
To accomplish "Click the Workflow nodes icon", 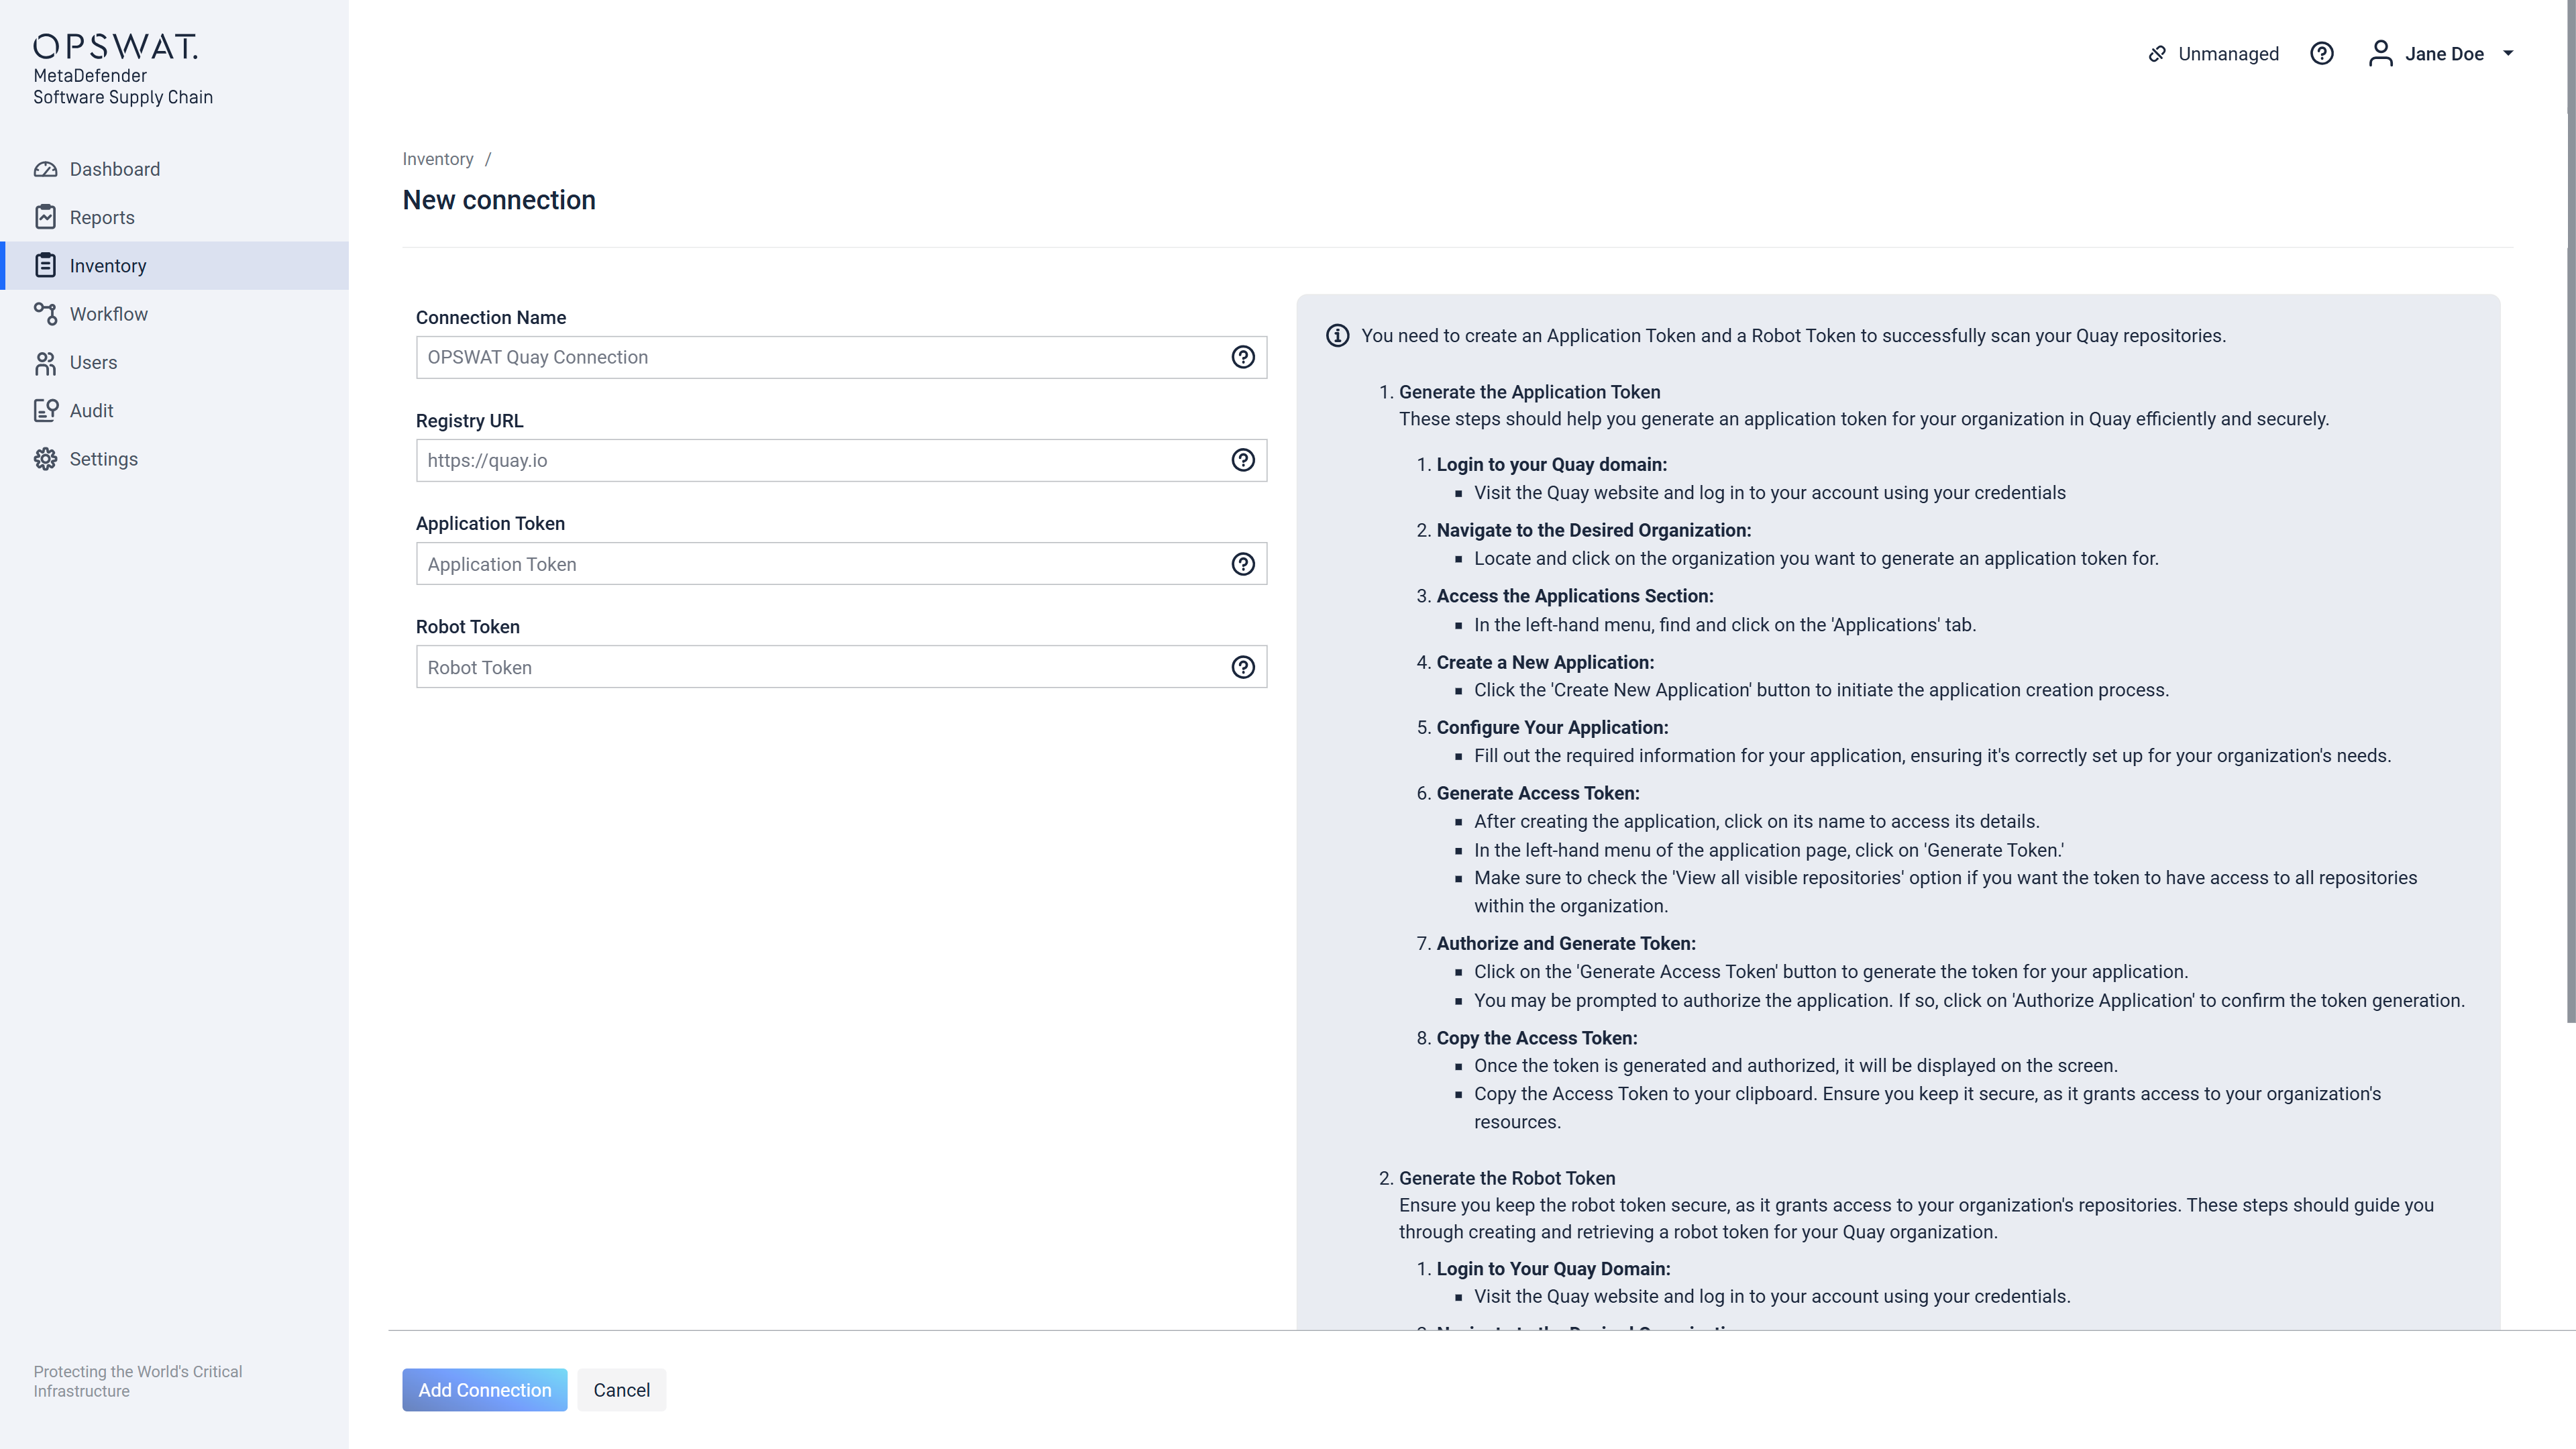I will coord(45,314).
